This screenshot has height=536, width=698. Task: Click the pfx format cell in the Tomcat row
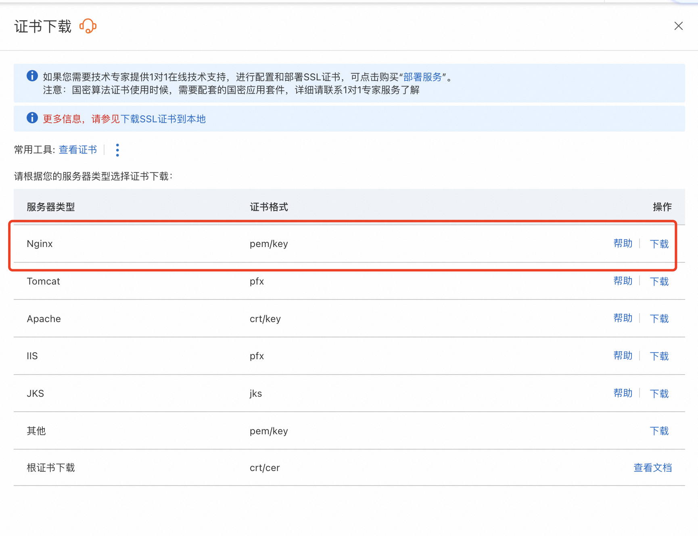coord(257,281)
